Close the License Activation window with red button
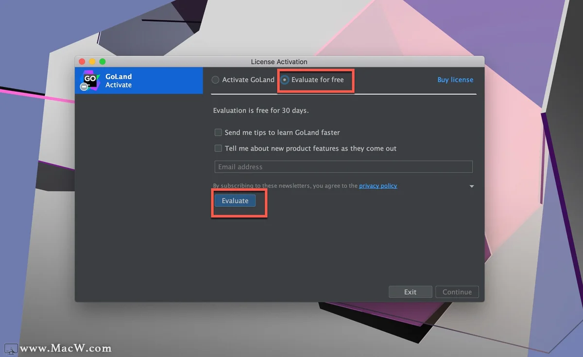583x357 pixels. click(x=82, y=61)
